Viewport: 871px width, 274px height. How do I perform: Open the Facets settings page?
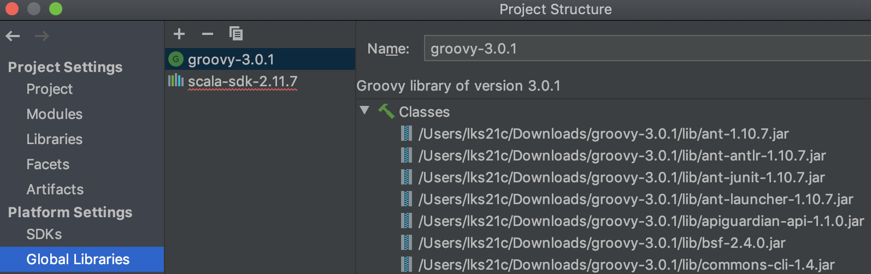[48, 164]
